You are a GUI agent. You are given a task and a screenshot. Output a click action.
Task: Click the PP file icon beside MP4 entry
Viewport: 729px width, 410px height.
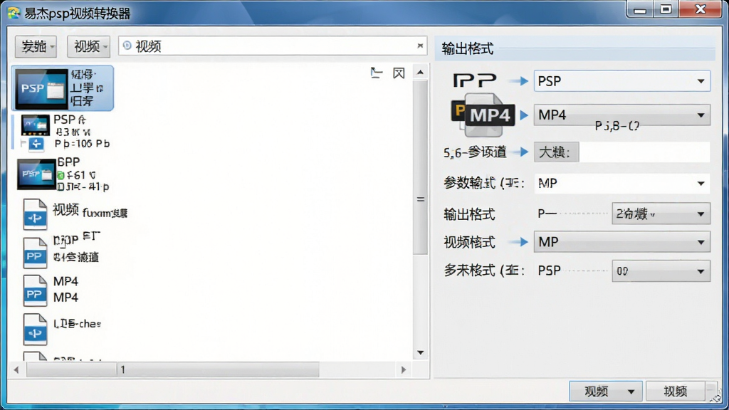click(x=36, y=290)
